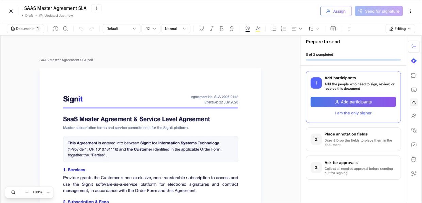Apply italic formatting

click(x=212, y=29)
